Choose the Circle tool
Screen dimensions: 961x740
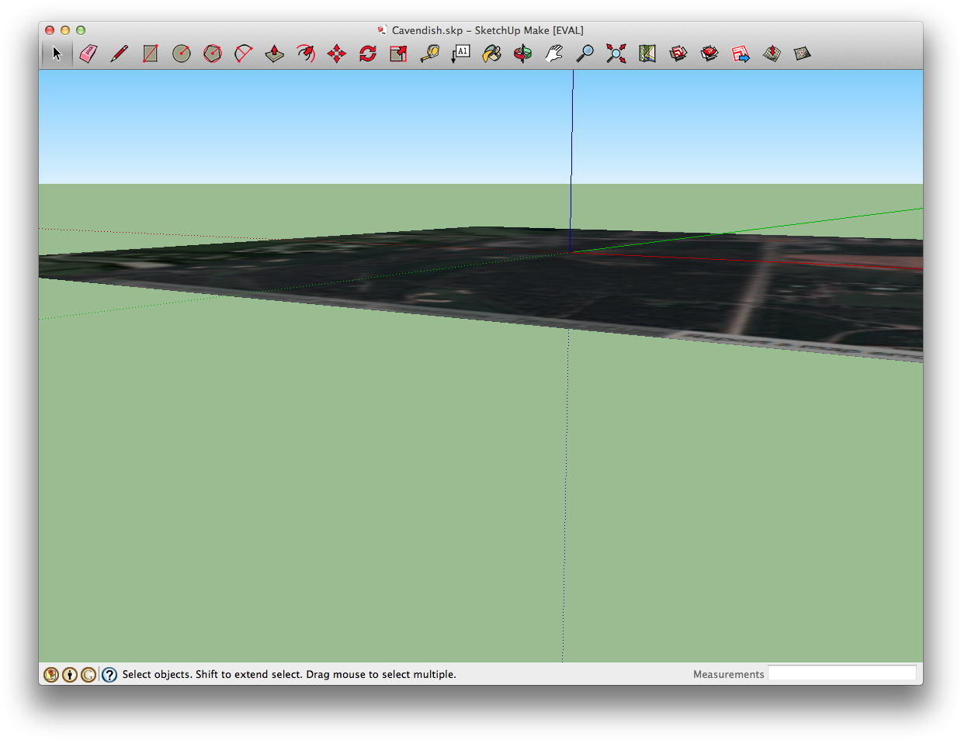[182, 54]
